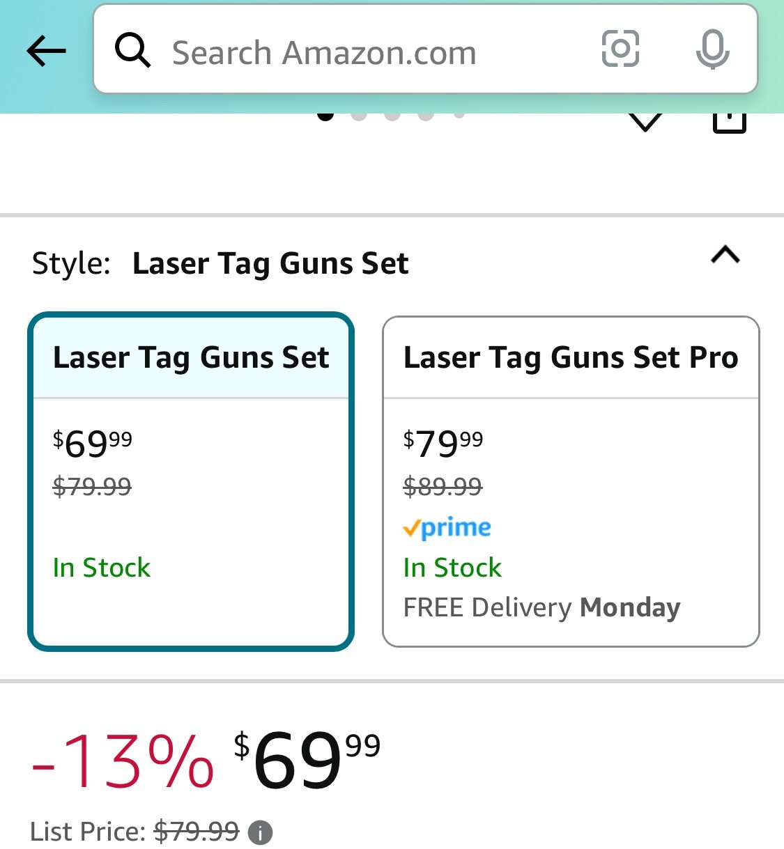Click the crossed-out $79.99 list price
The width and height of the screenshot is (784, 849).
pyautogui.click(x=196, y=831)
